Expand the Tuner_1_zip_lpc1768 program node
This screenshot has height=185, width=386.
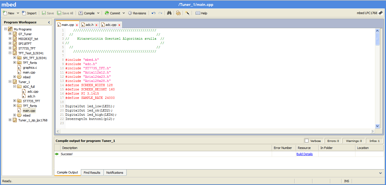tap(10, 120)
